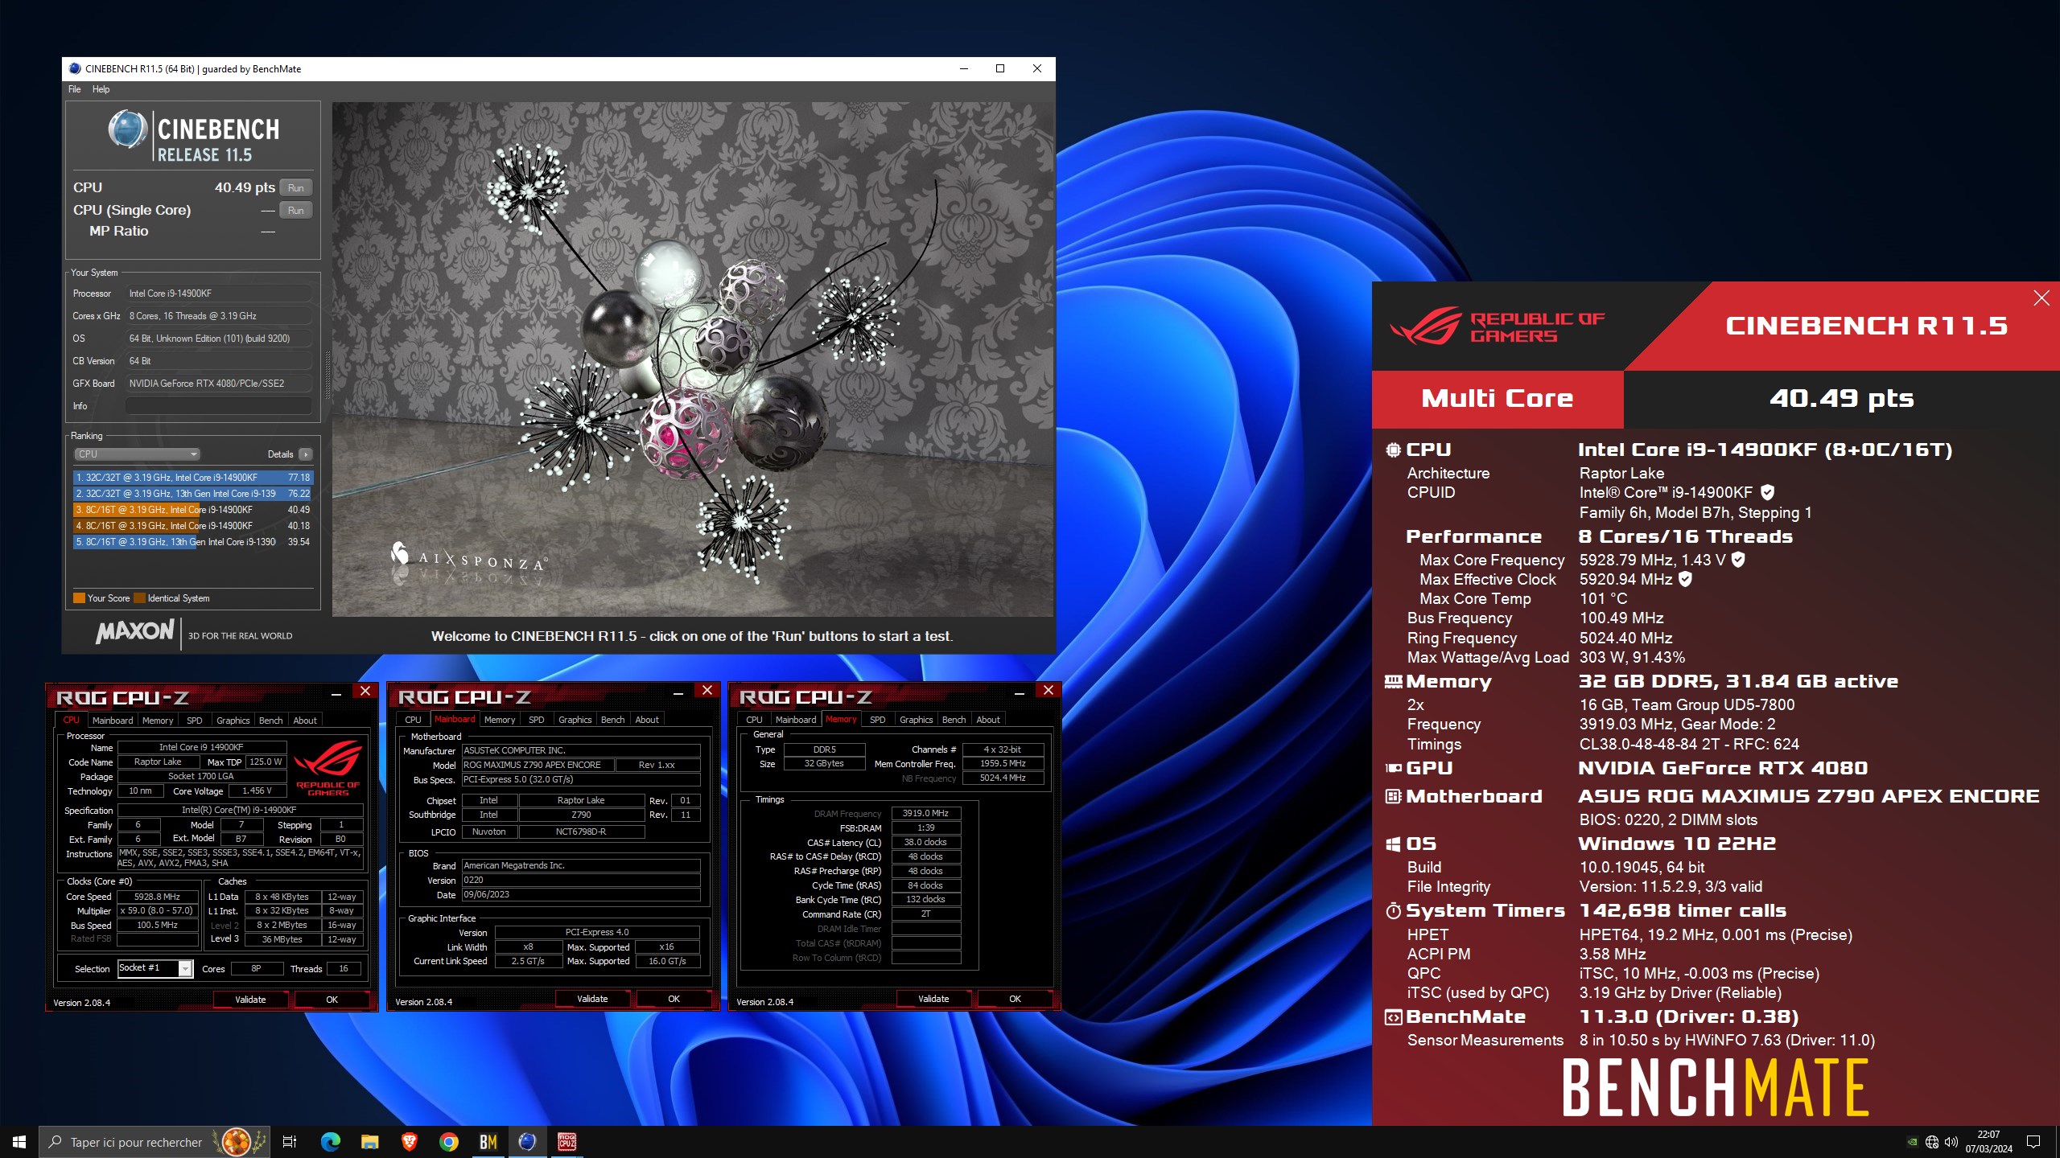Open the notification center in the taskbar
This screenshot has width=2060, height=1158.
[x=2033, y=1142]
